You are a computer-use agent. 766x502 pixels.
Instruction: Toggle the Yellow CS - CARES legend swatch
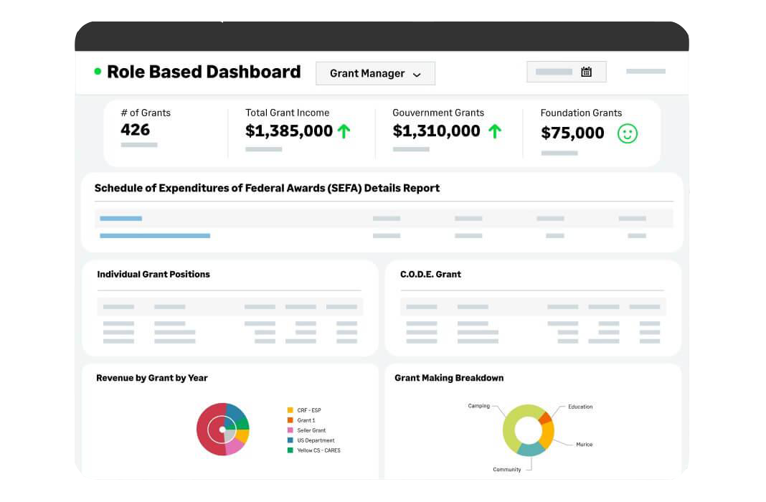click(x=290, y=450)
